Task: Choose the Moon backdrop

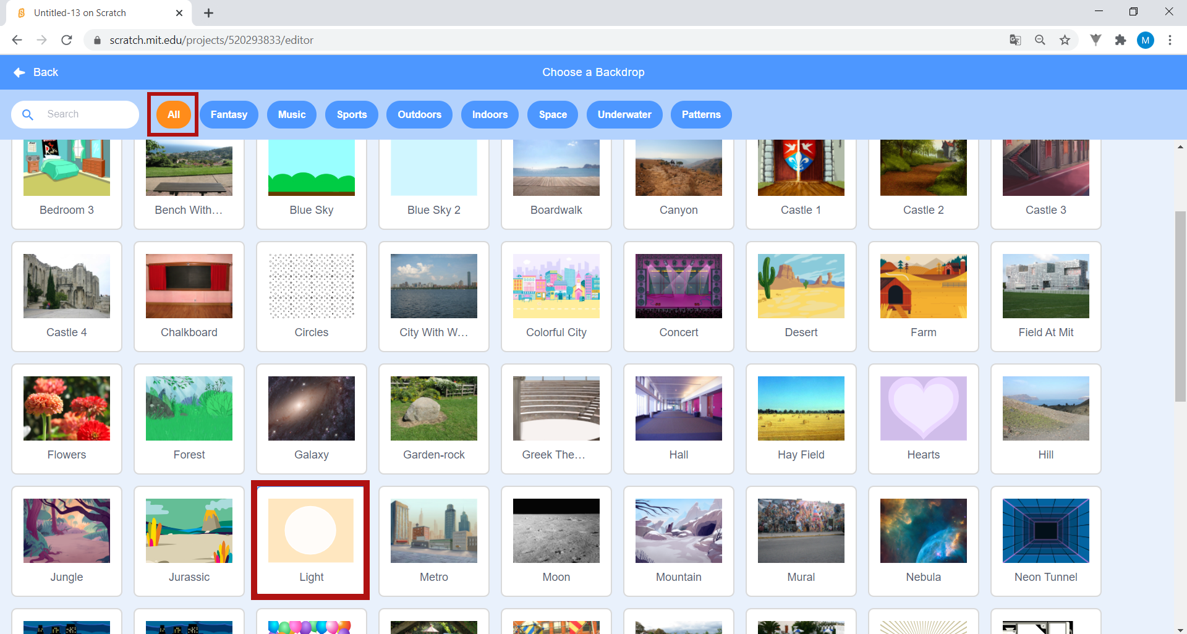Action: point(556,541)
